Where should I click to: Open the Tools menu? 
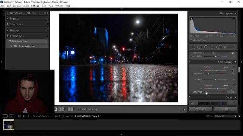click(x=44, y=6)
